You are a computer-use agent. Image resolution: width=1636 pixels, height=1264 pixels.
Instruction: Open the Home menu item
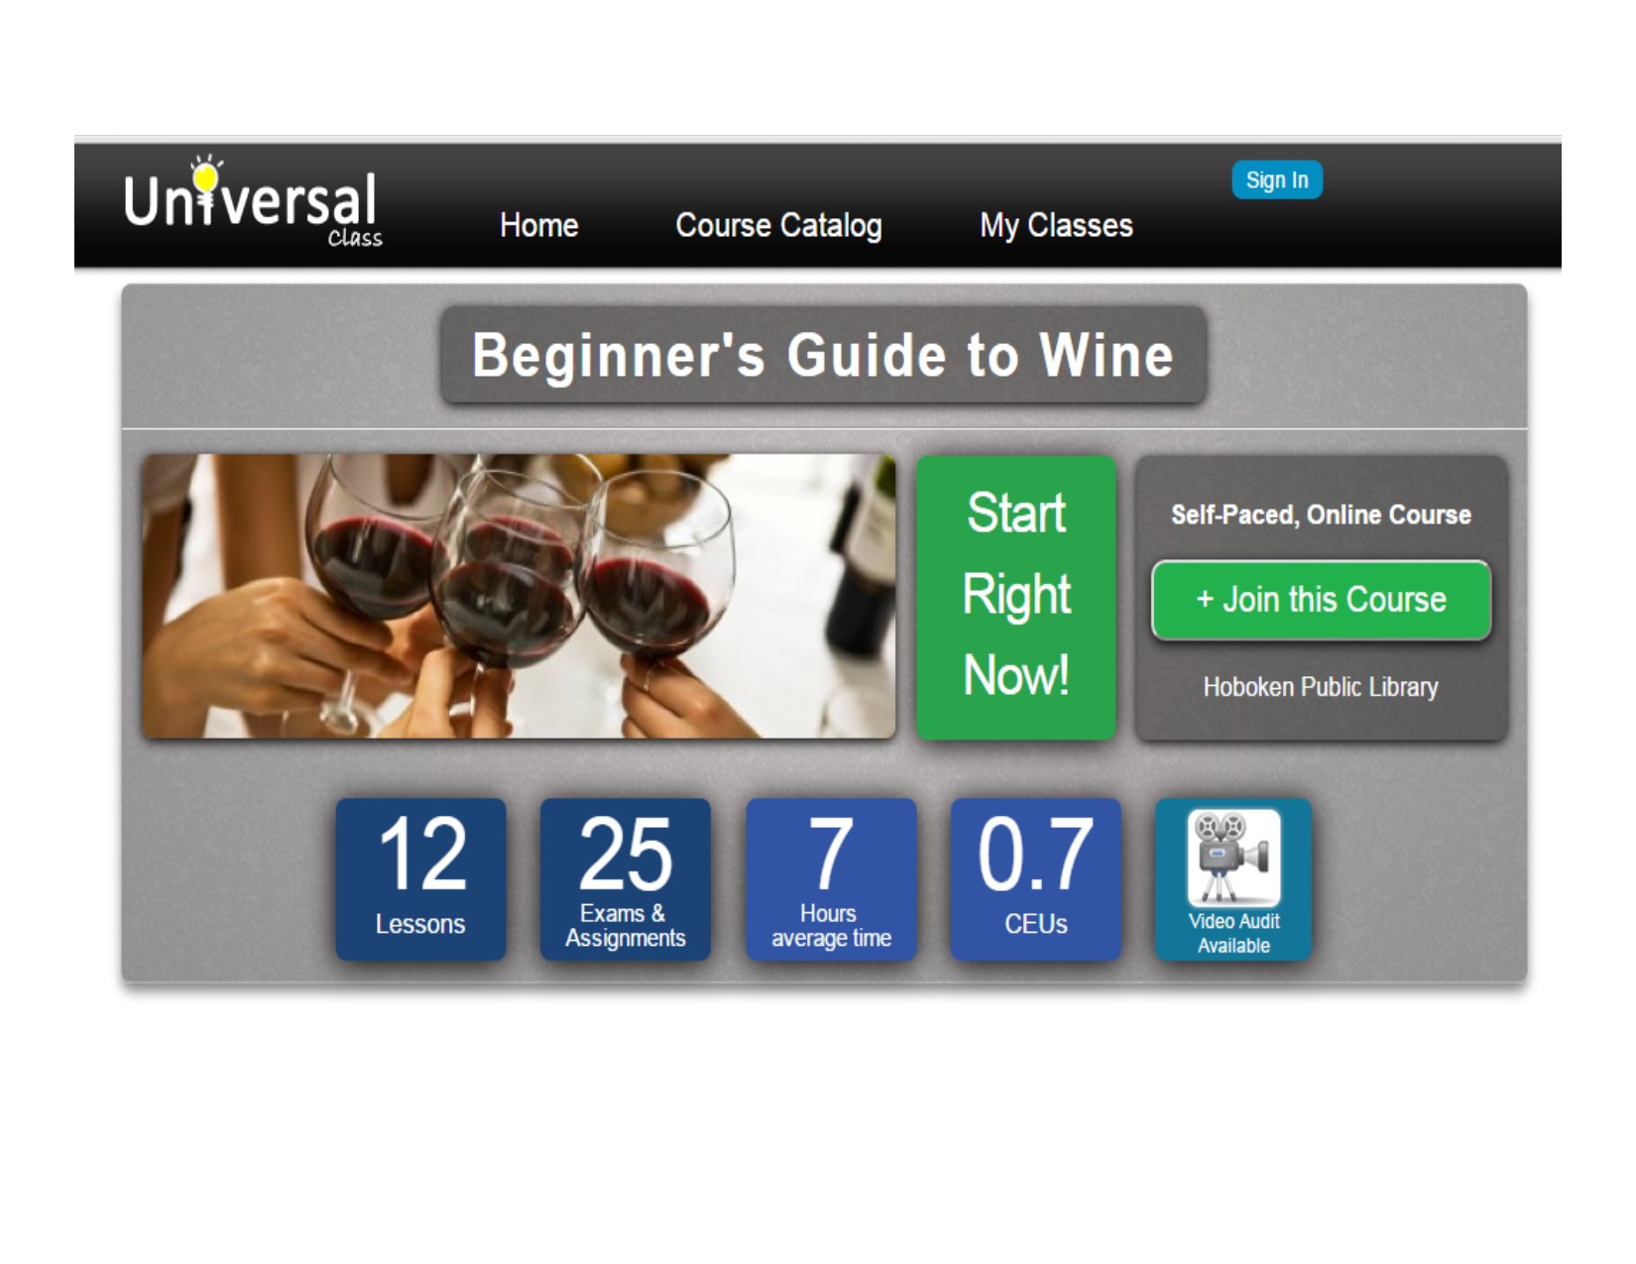click(538, 225)
